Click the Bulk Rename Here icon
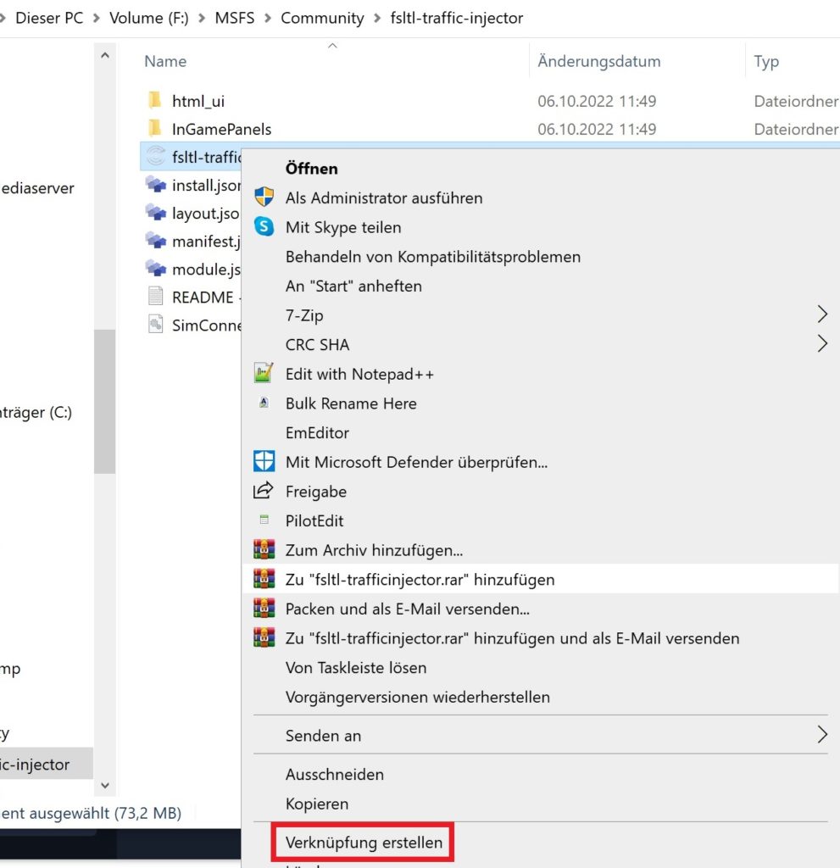The width and height of the screenshot is (840, 868). (264, 403)
